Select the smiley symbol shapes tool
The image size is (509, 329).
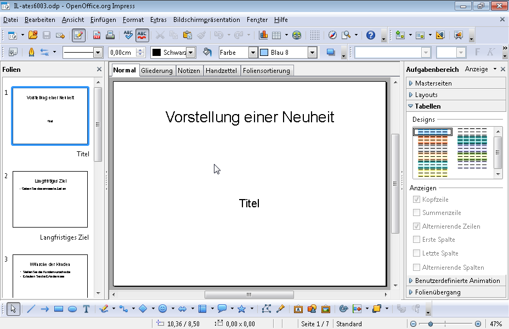coord(163,309)
